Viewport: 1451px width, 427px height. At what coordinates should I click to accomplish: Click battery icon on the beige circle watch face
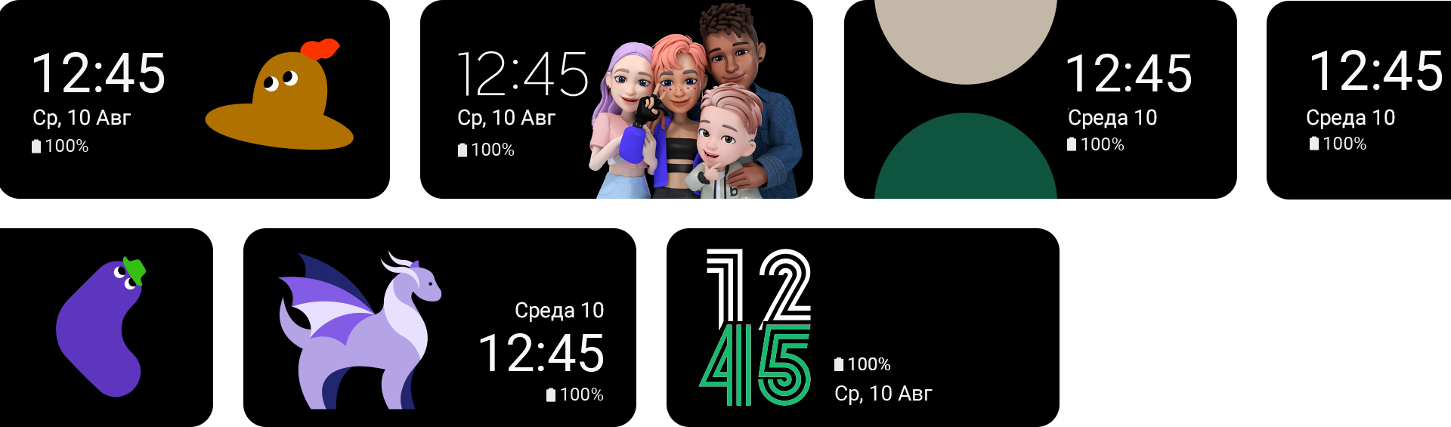(1072, 144)
